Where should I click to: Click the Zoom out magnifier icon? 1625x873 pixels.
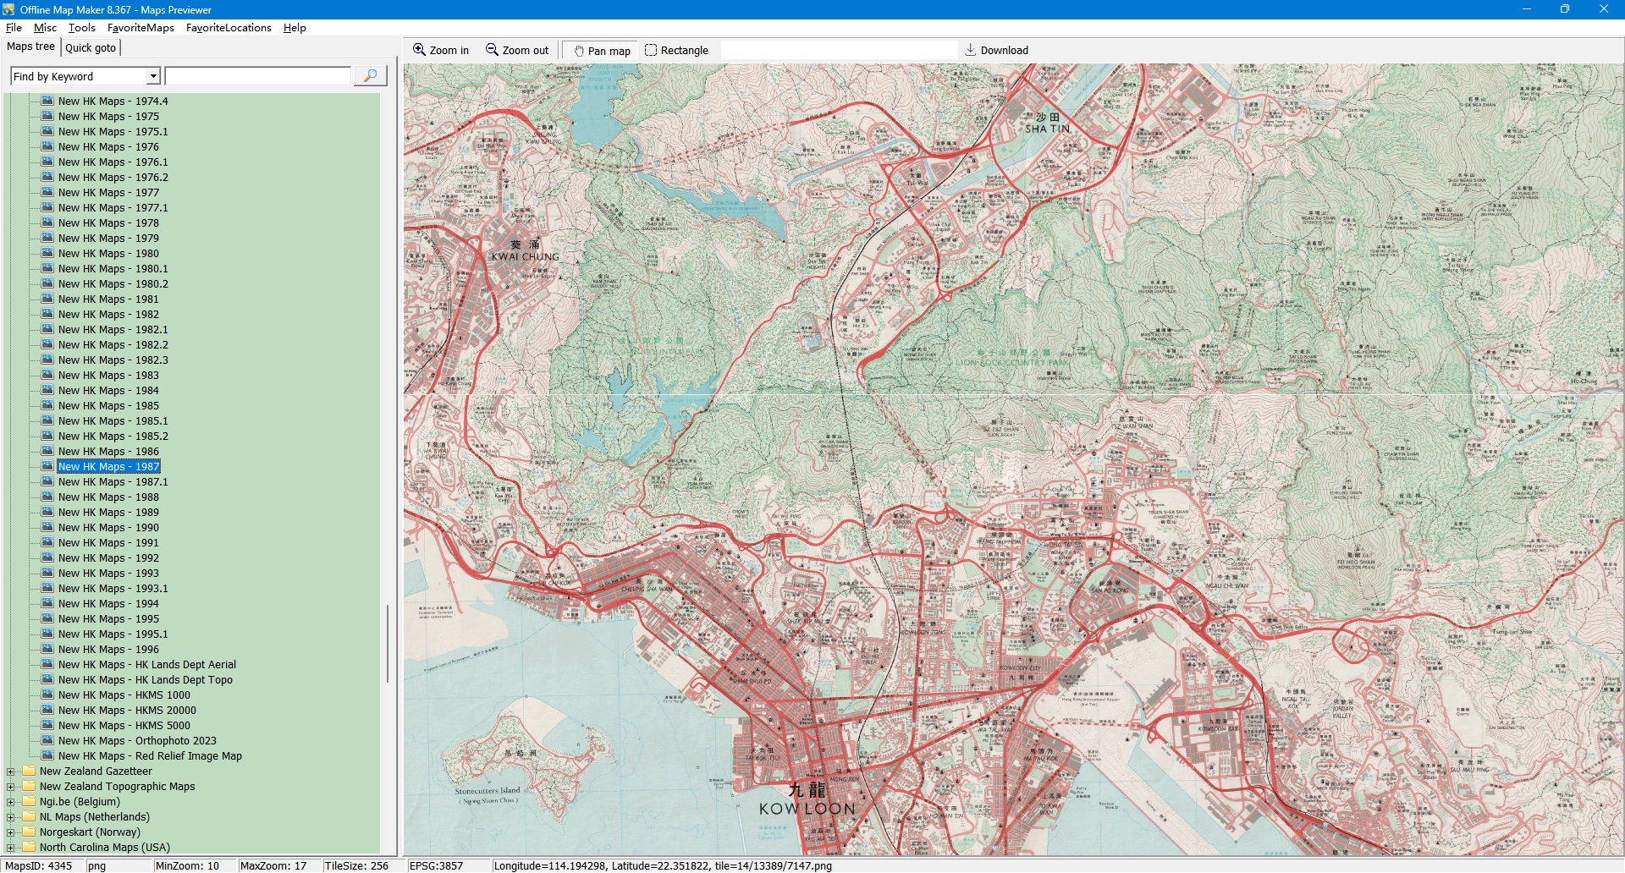click(492, 50)
